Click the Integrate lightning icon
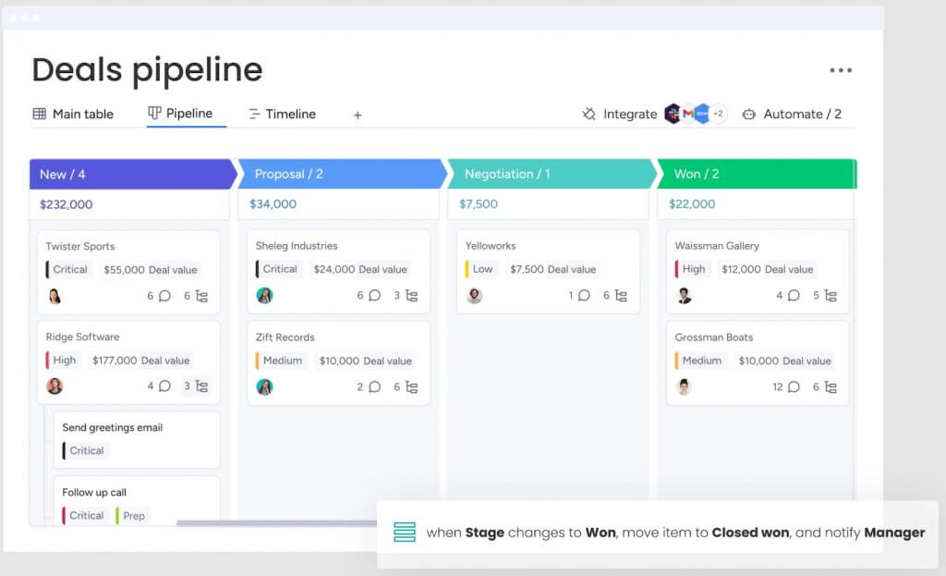Screen dimensions: 946x576 (588, 113)
